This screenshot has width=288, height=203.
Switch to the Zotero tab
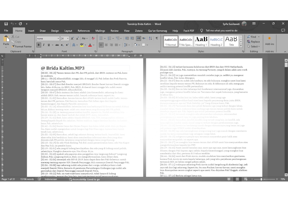pos(139,31)
